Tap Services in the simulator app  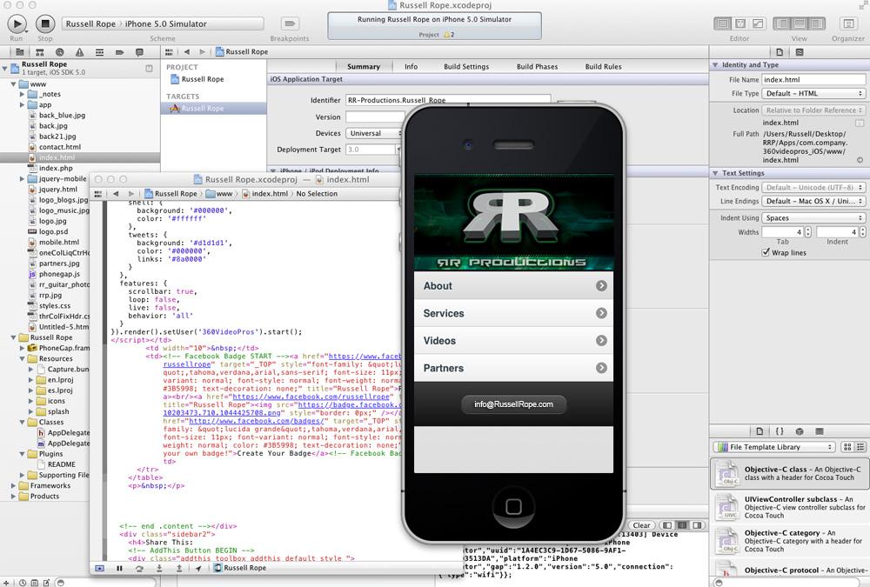[x=513, y=313]
